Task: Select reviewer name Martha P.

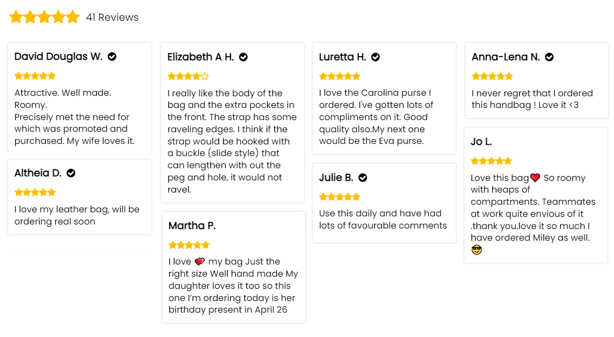Action: coord(192,226)
